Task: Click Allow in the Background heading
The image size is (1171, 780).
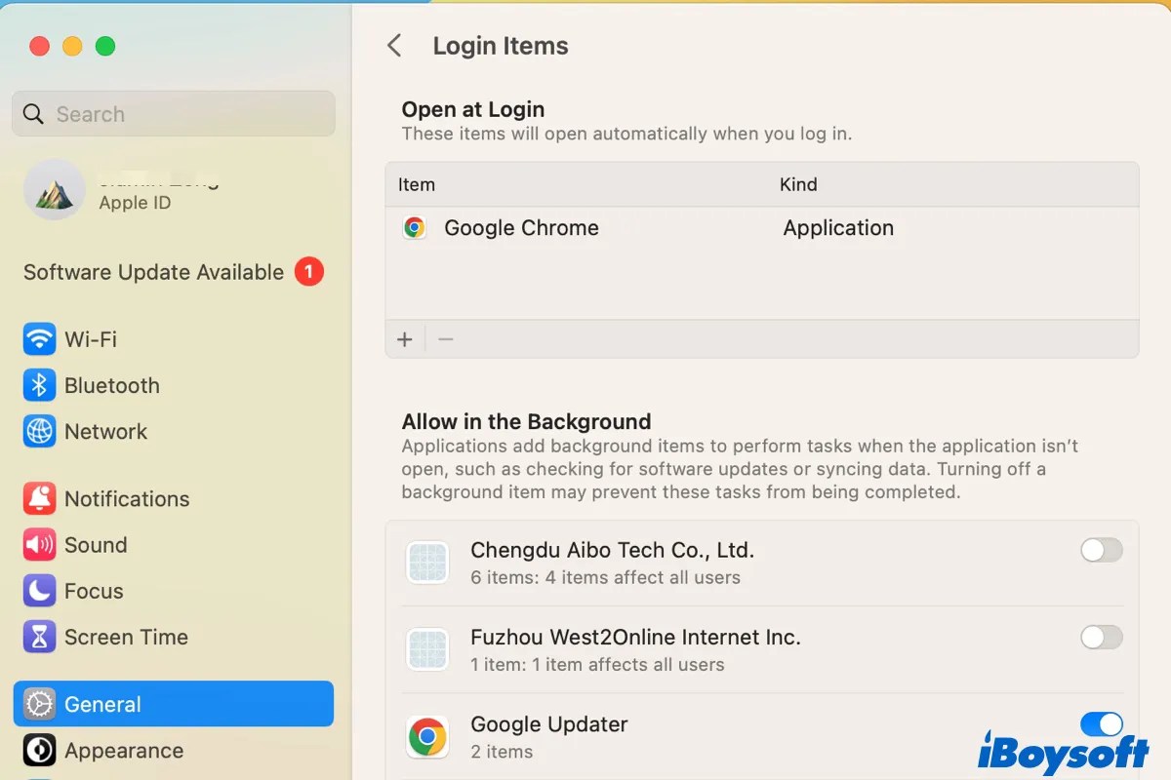Action: (526, 422)
